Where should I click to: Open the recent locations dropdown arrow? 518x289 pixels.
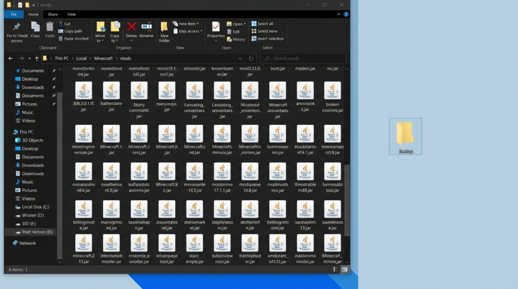click(29, 59)
